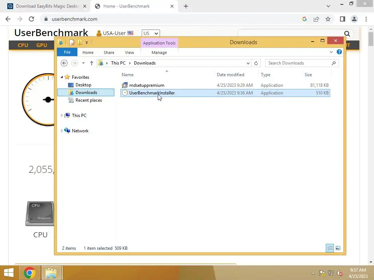This screenshot has width=374, height=280.
Task: Click Chrome icon in taskbar
Action: (x=30, y=273)
